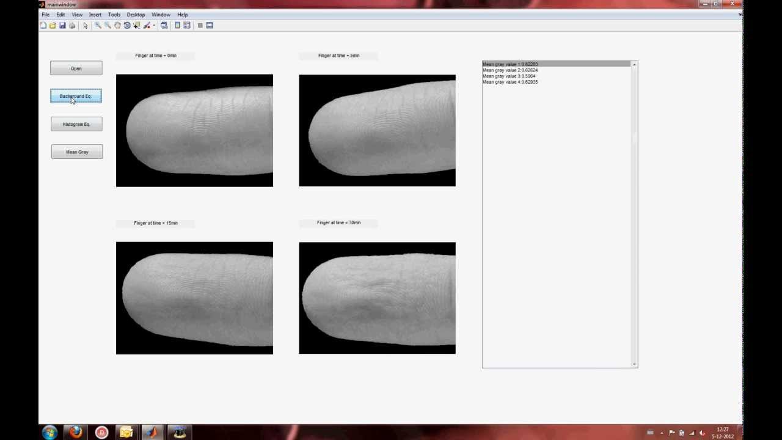Select 'Mean gray value 4' list entry
This screenshot has height=440, width=782.
556,82
